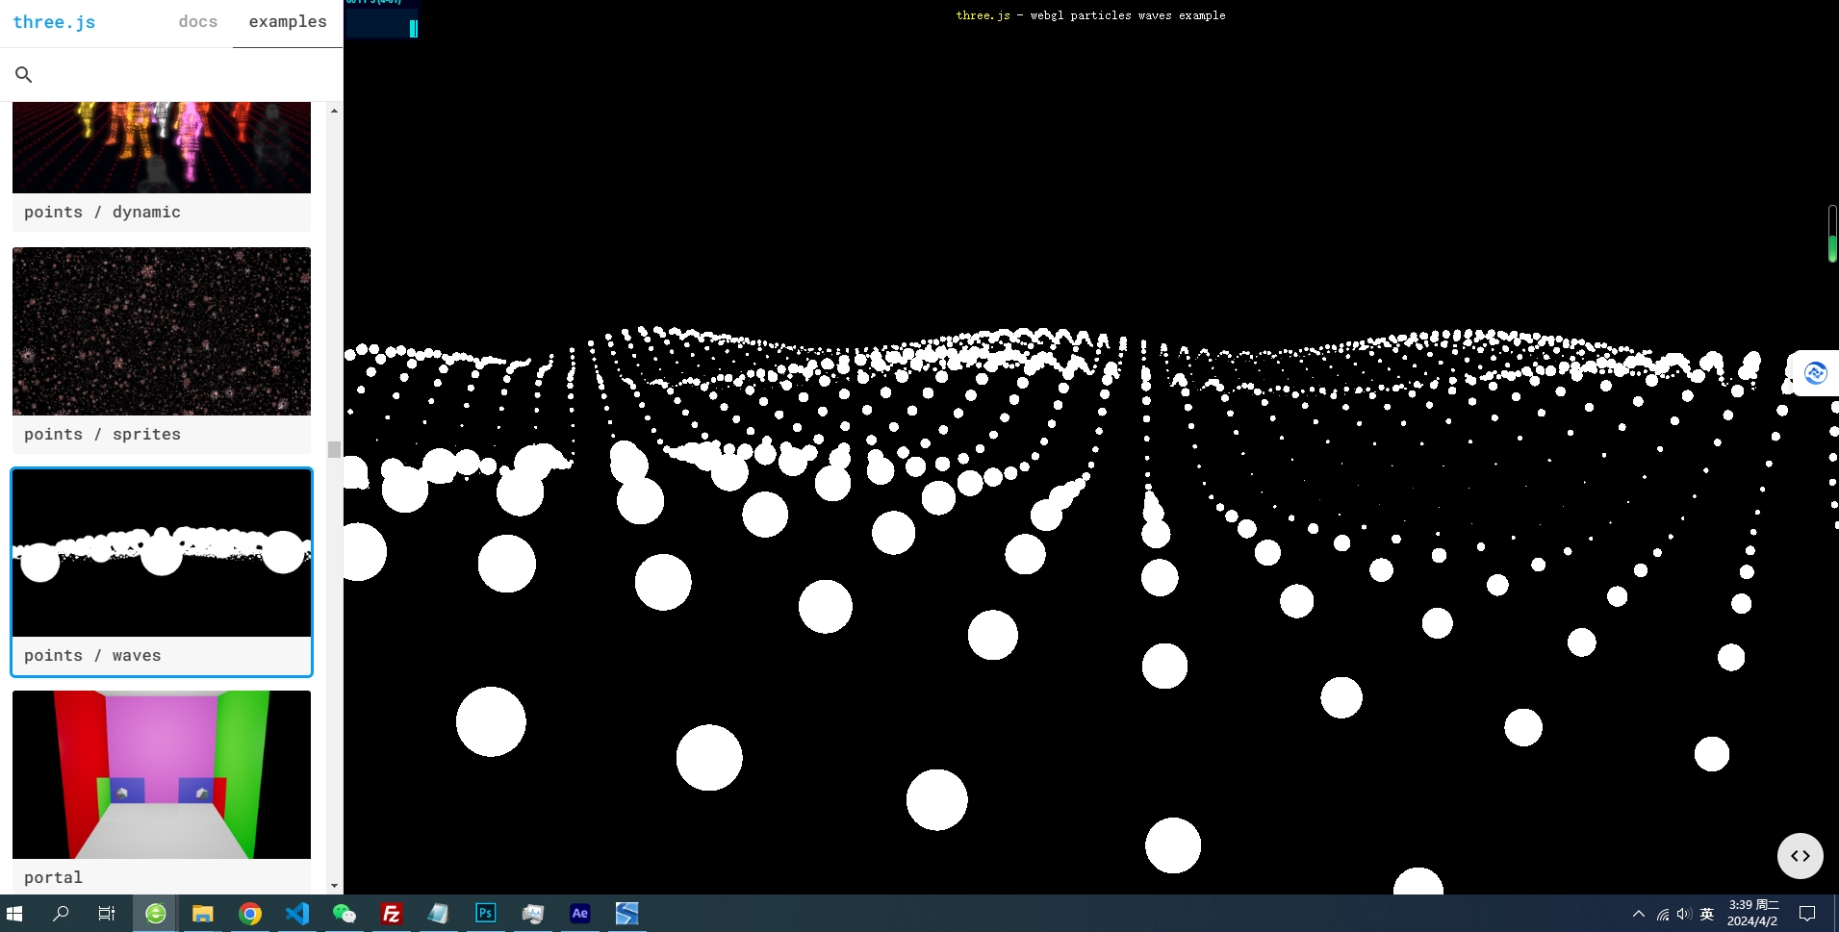Click the sidebar scrollbar thumb

[334, 449]
